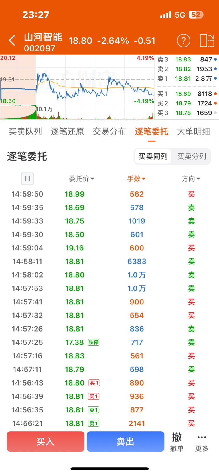This screenshot has width=219, height=475.
Task: Select order row with 900 lots
Action: (109, 302)
